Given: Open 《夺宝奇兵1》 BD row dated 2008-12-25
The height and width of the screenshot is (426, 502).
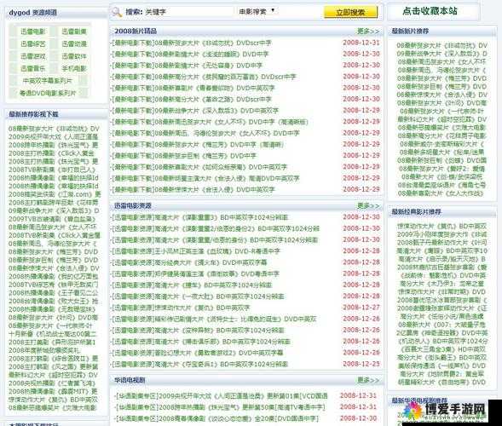Looking at the screenshot, I should tap(199, 364).
